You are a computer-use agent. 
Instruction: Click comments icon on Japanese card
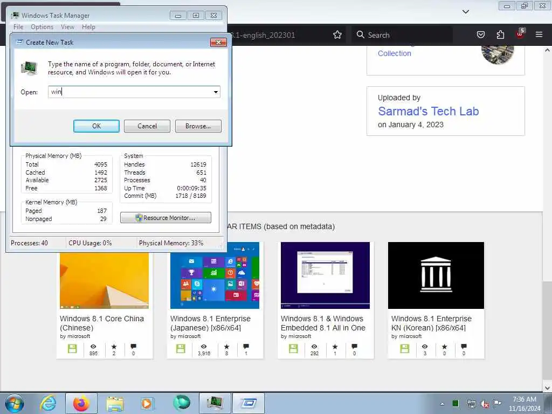coord(246,347)
